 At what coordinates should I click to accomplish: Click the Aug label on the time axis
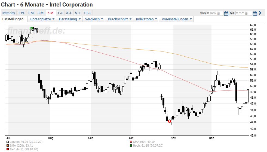[x=51, y=138]
